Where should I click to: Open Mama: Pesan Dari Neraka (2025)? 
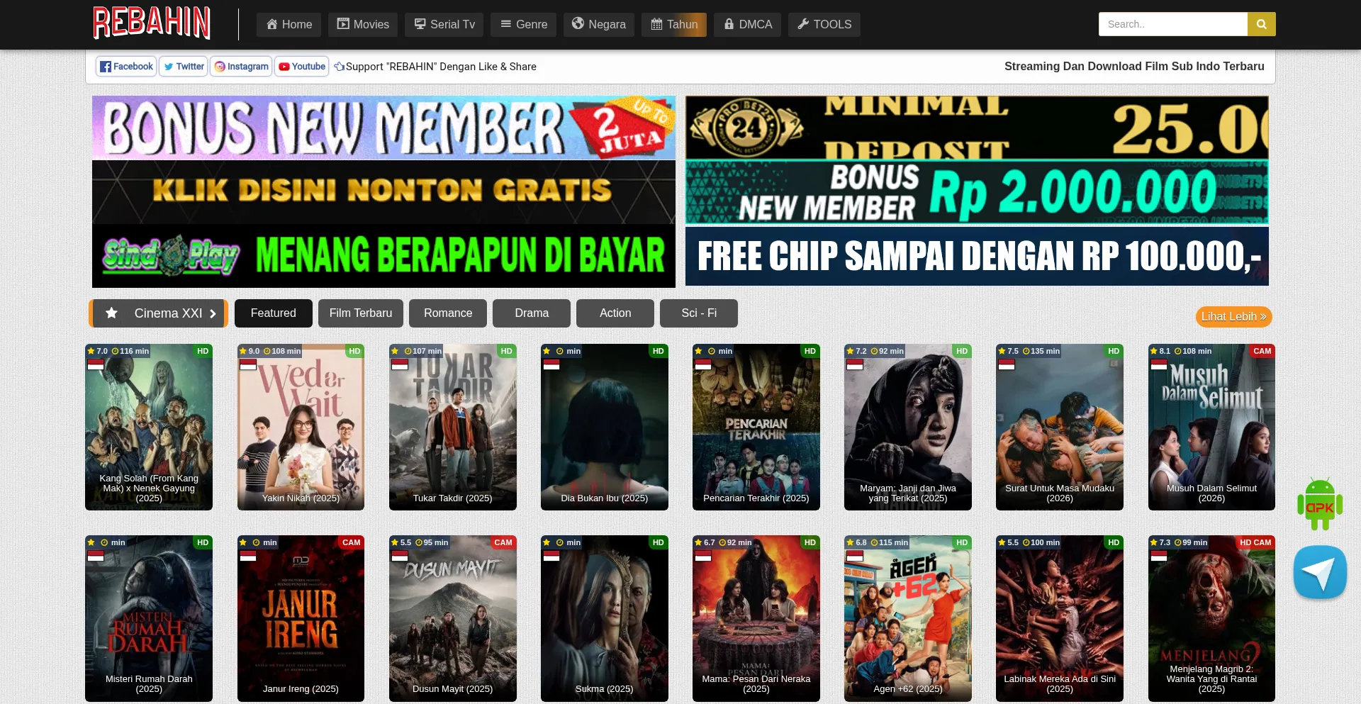click(x=756, y=618)
